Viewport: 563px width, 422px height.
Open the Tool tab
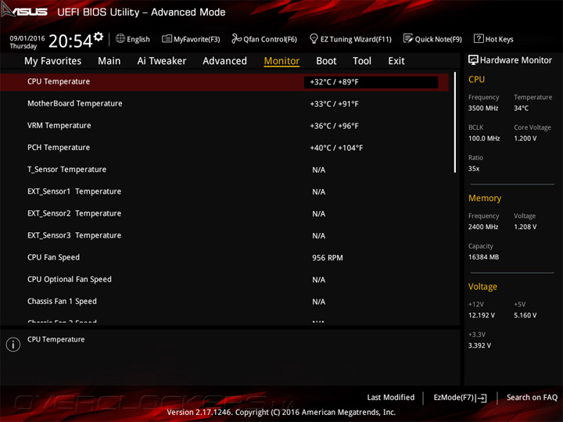(362, 61)
